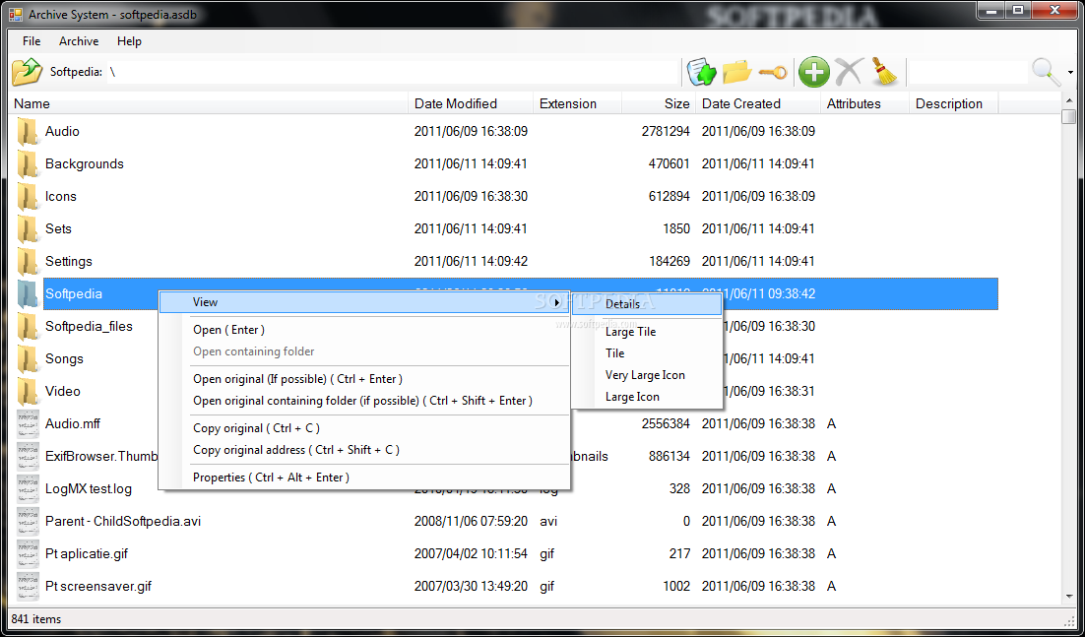Open the search options dropdown arrow

tap(1070, 72)
